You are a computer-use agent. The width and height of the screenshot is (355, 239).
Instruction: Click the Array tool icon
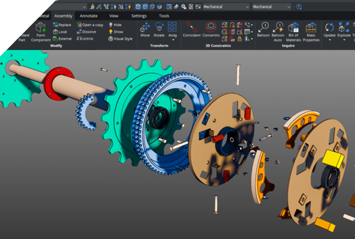click(x=172, y=27)
